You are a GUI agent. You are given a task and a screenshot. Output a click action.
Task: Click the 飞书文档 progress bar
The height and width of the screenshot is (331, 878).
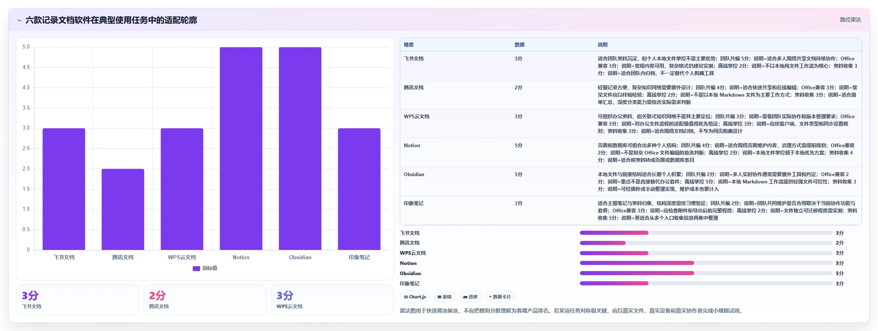point(706,233)
